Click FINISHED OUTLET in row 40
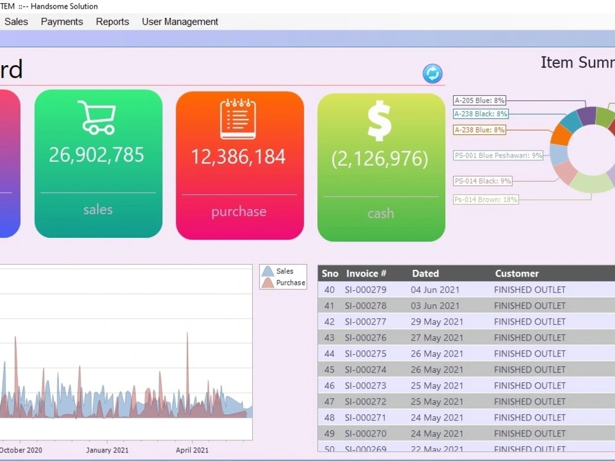 click(x=530, y=290)
